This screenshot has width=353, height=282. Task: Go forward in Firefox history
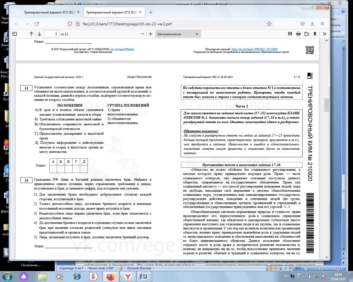click(27, 24)
